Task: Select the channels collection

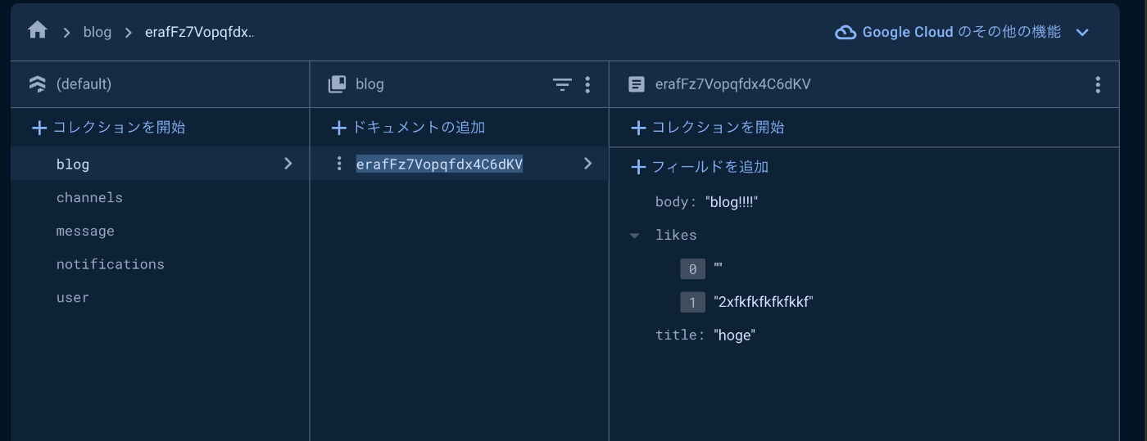Action: [89, 198]
